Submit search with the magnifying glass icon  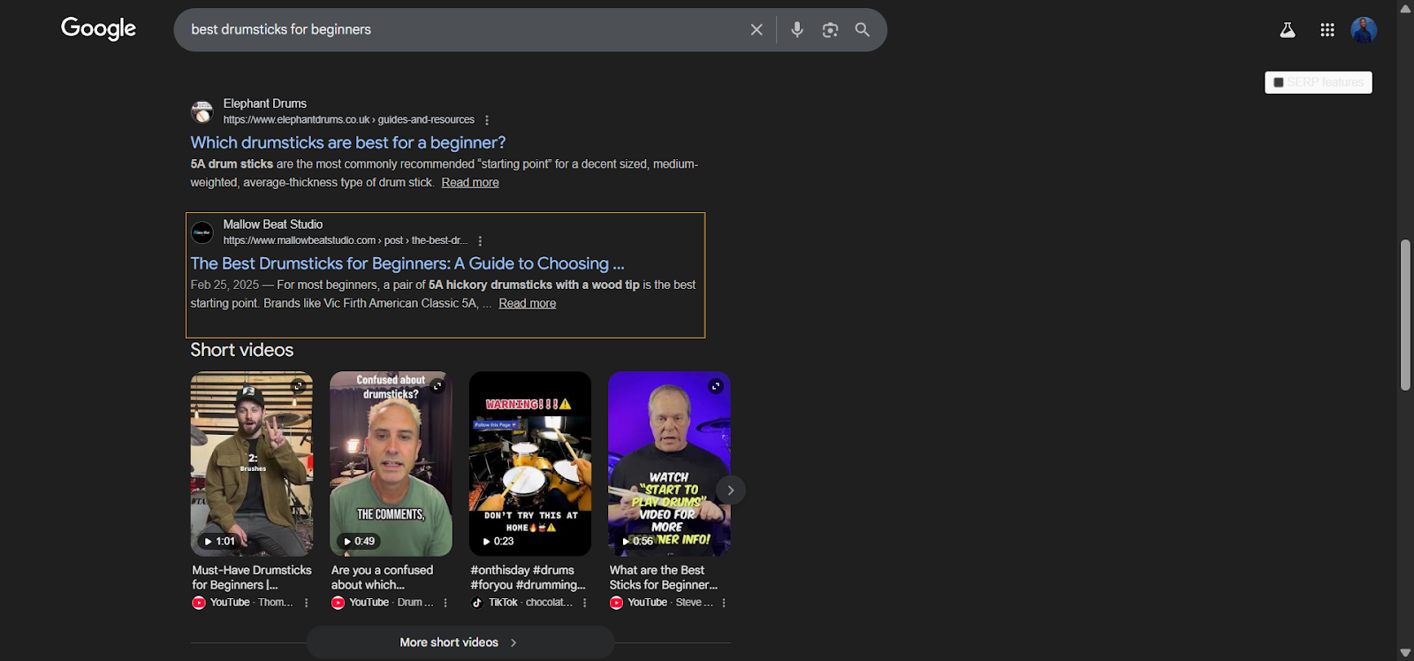(863, 30)
